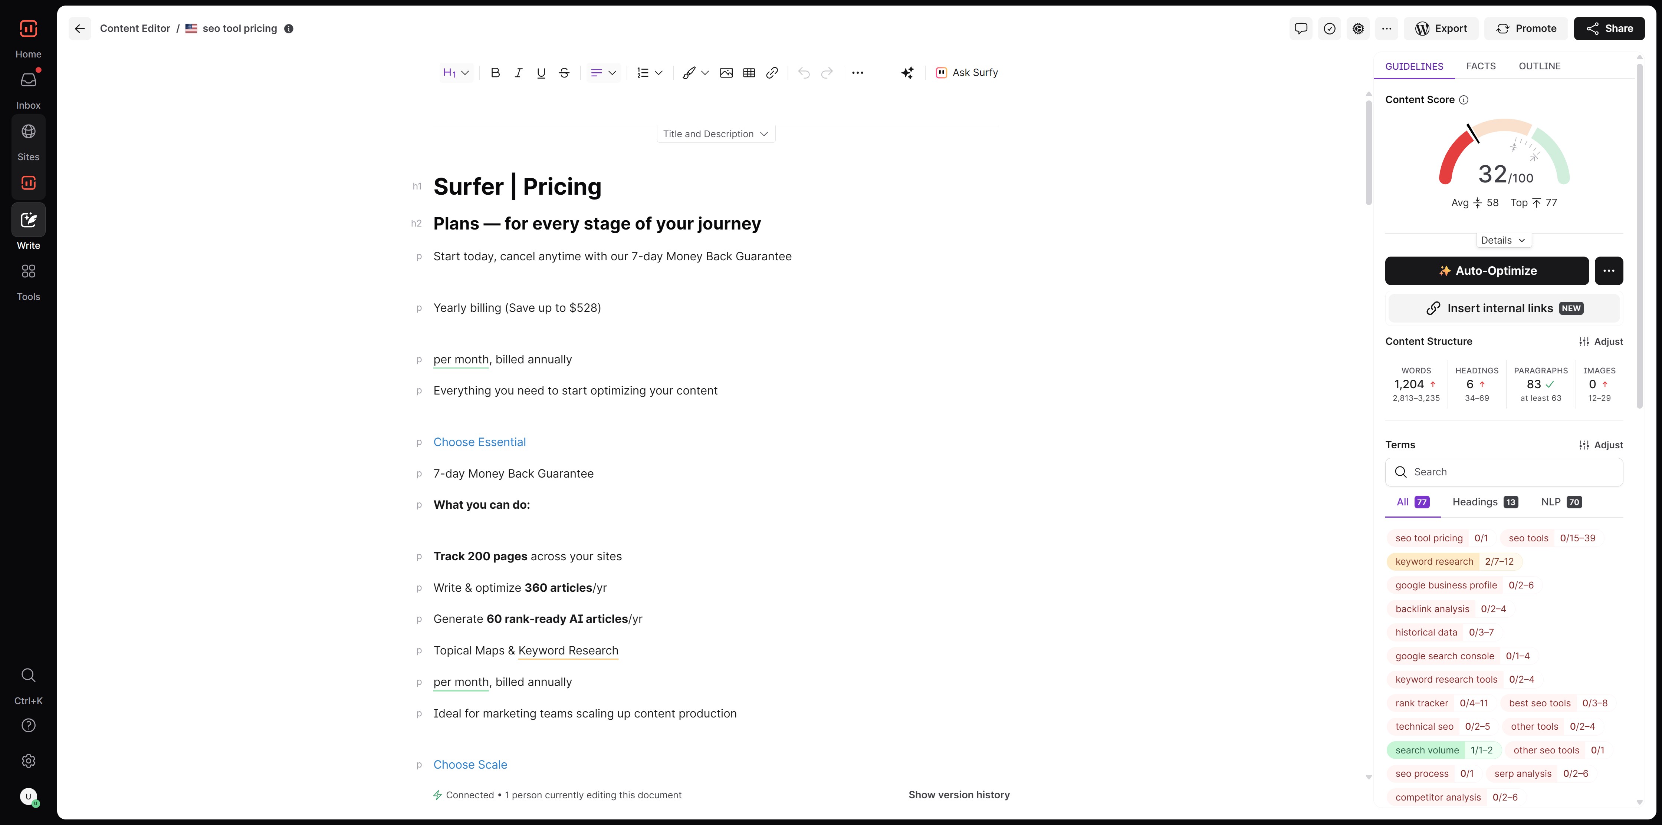Open the more options button beside Auto-Optimize
Viewport: 1662px width, 825px height.
point(1609,271)
